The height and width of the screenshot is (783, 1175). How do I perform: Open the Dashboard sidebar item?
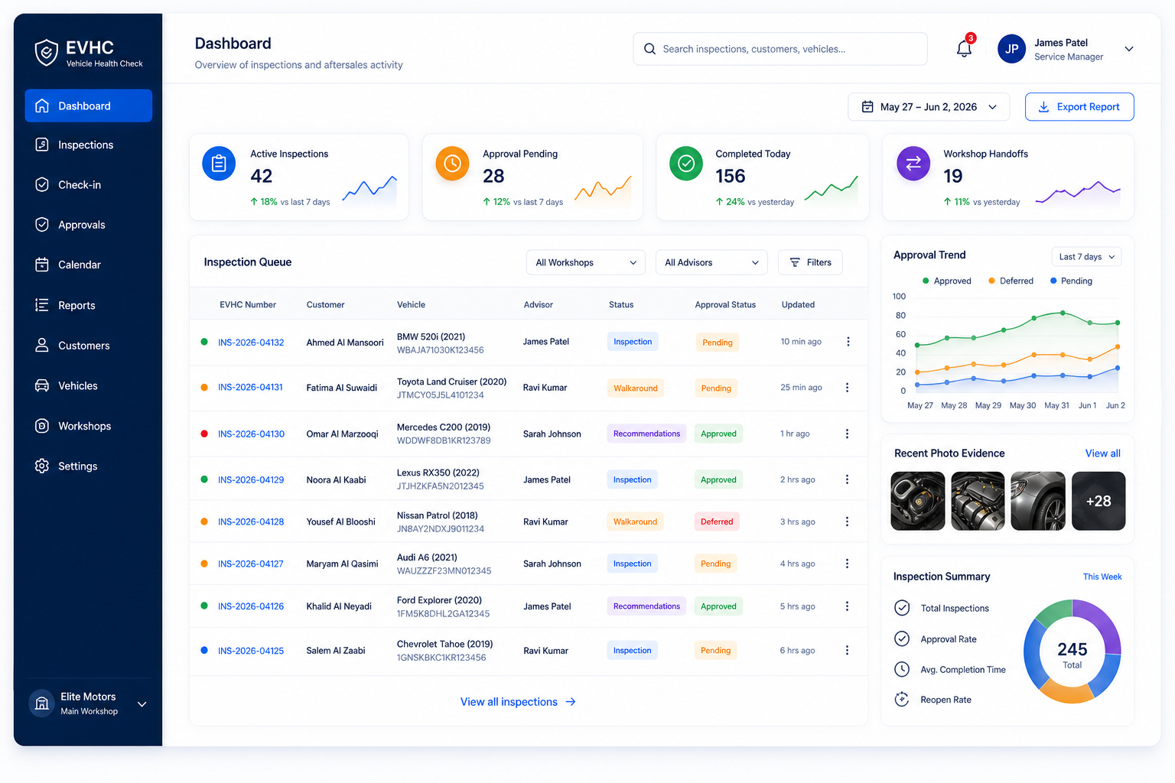pos(88,106)
